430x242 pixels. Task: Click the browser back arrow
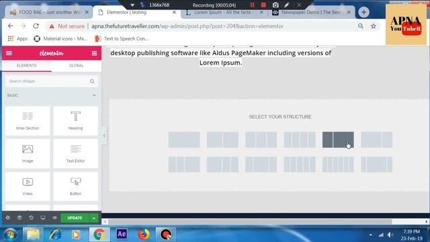coord(11,26)
